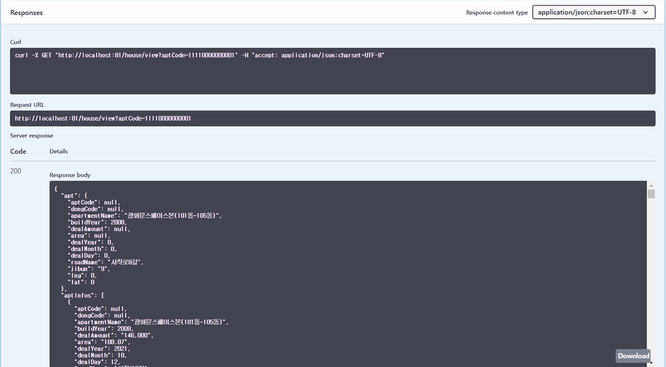Click the "apt": { line
This screenshot has height=367, width=666.
click(74, 196)
